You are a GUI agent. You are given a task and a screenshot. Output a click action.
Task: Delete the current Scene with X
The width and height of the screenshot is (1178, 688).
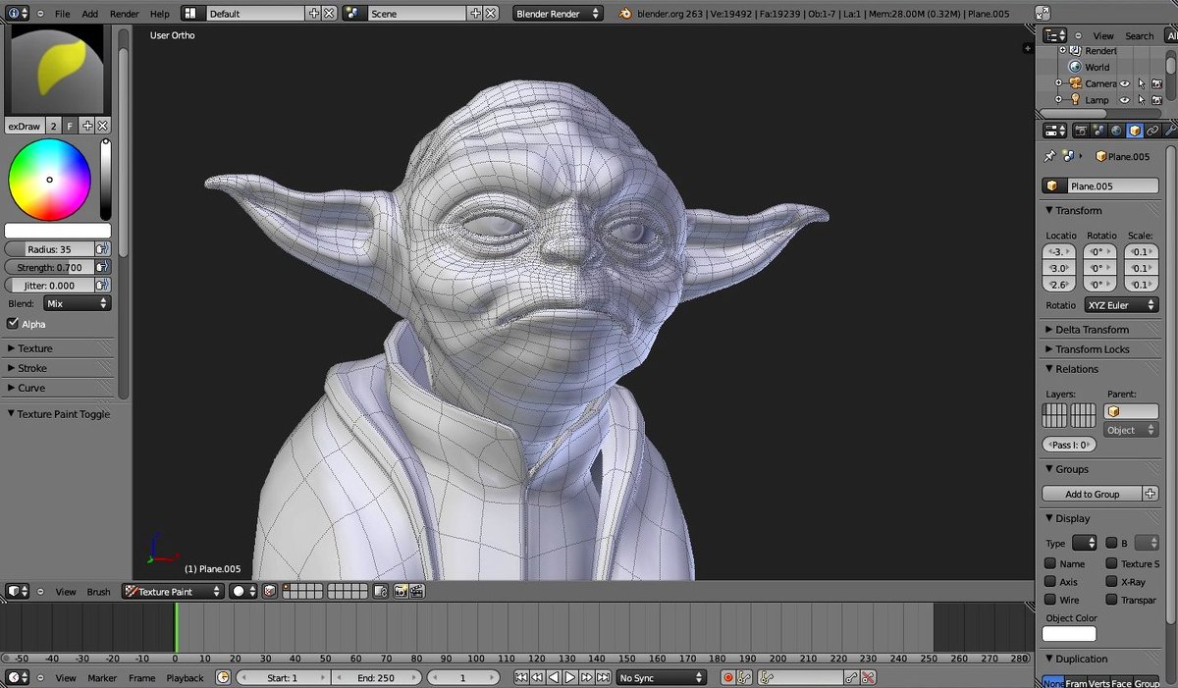click(x=490, y=14)
